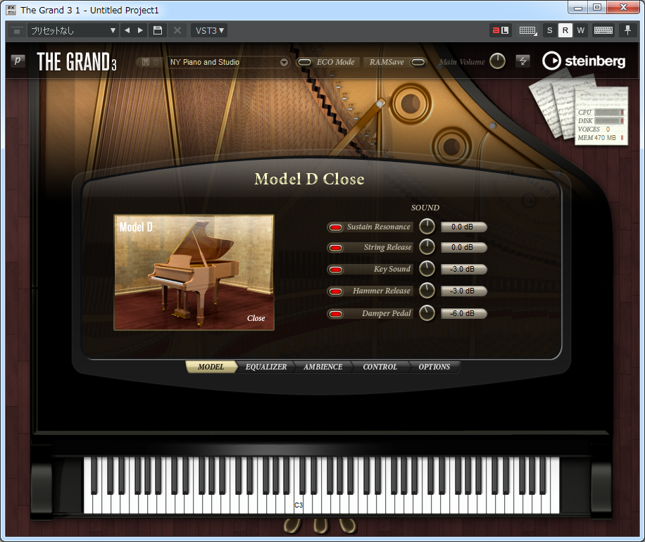Click the VOICES 0 readout
645x542 pixels.
tap(594, 129)
